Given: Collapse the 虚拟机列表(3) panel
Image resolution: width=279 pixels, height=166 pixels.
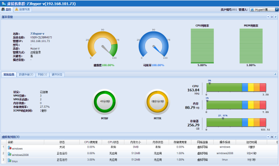Looking at the screenshot, I should pos(268,137).
